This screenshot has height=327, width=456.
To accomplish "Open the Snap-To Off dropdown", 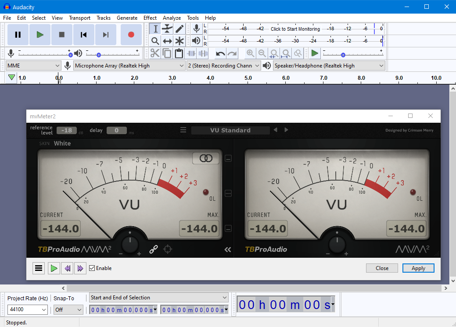I will (x=68, y=310).
